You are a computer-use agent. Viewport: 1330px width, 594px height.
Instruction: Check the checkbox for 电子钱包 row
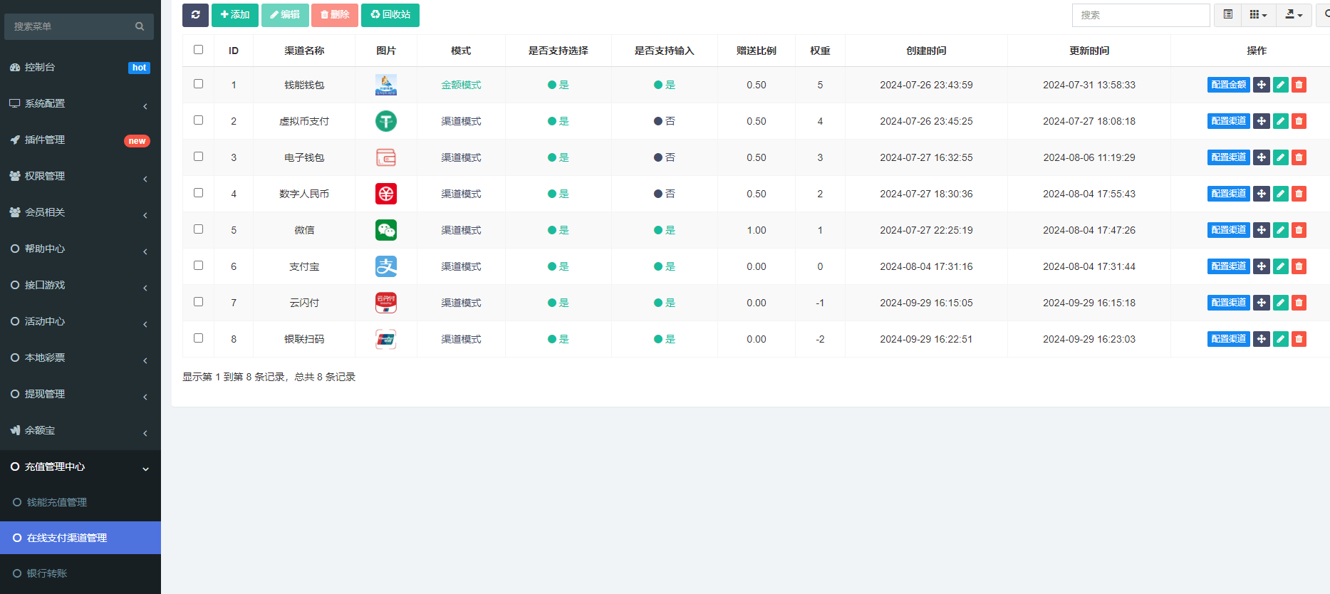[x=198, y=157]
